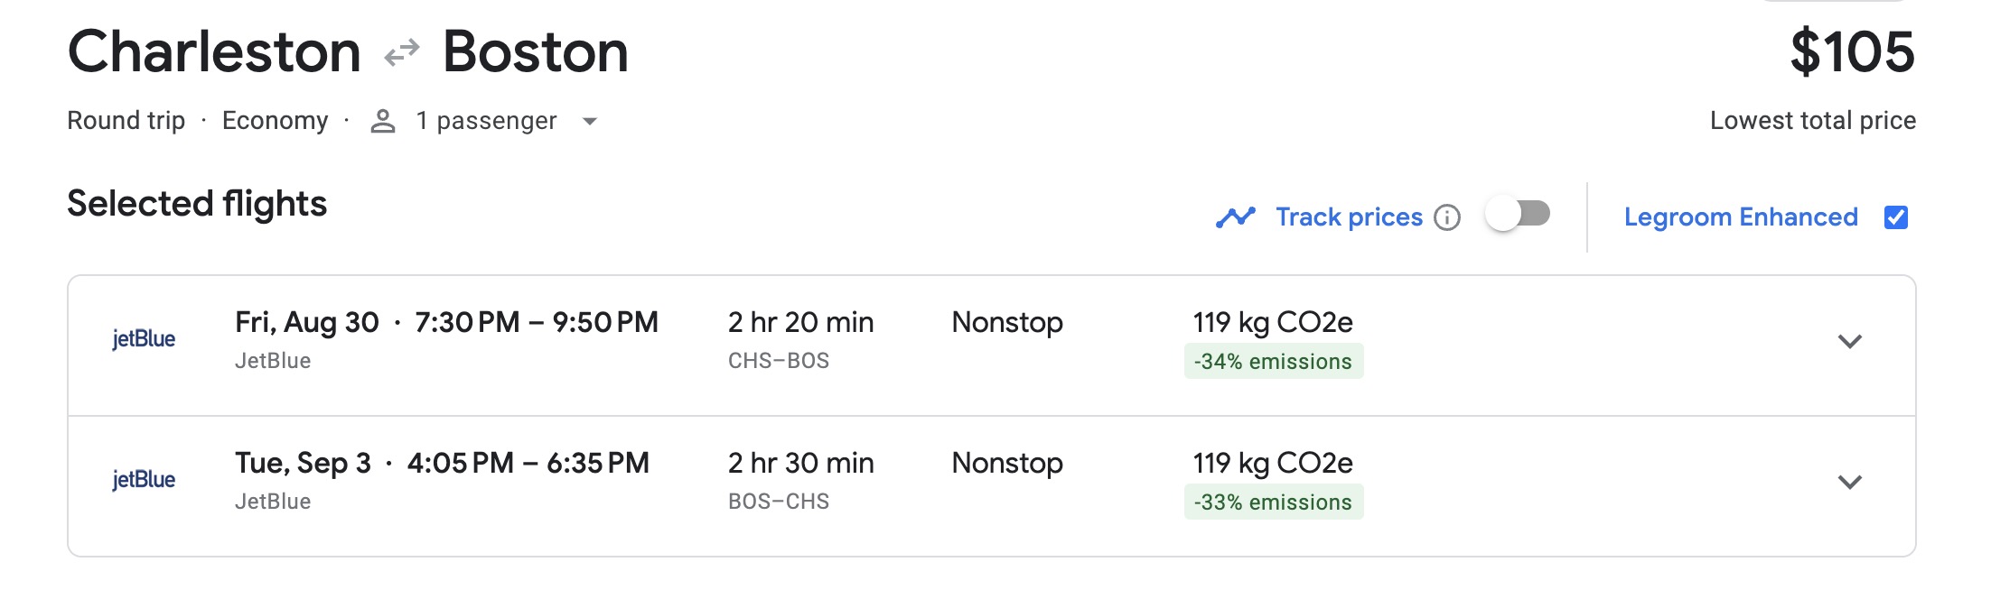Expand details for the Fri, Aug 30 flight
1991x599 pixels.
(1852, 342)
